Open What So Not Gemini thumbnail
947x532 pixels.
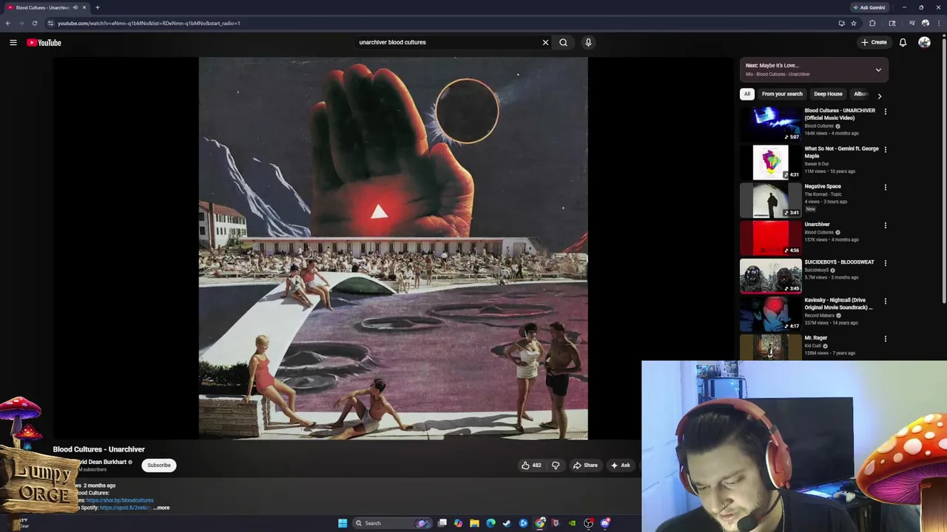pyautogui.click(x=770, y=162)
